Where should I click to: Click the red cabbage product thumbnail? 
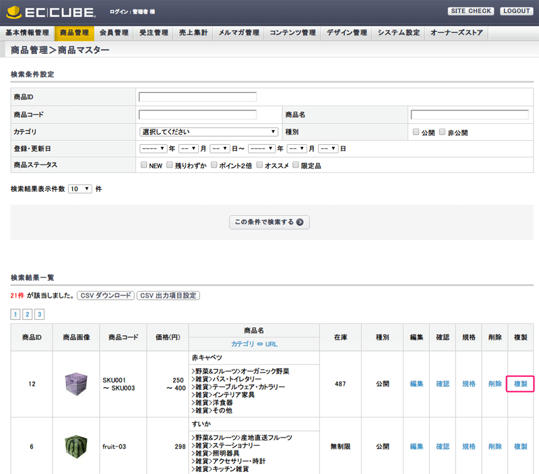tap(76, 384)
